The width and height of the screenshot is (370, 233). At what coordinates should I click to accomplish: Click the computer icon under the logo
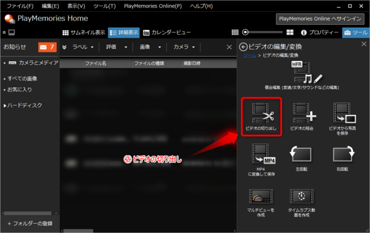click(12, 32)
